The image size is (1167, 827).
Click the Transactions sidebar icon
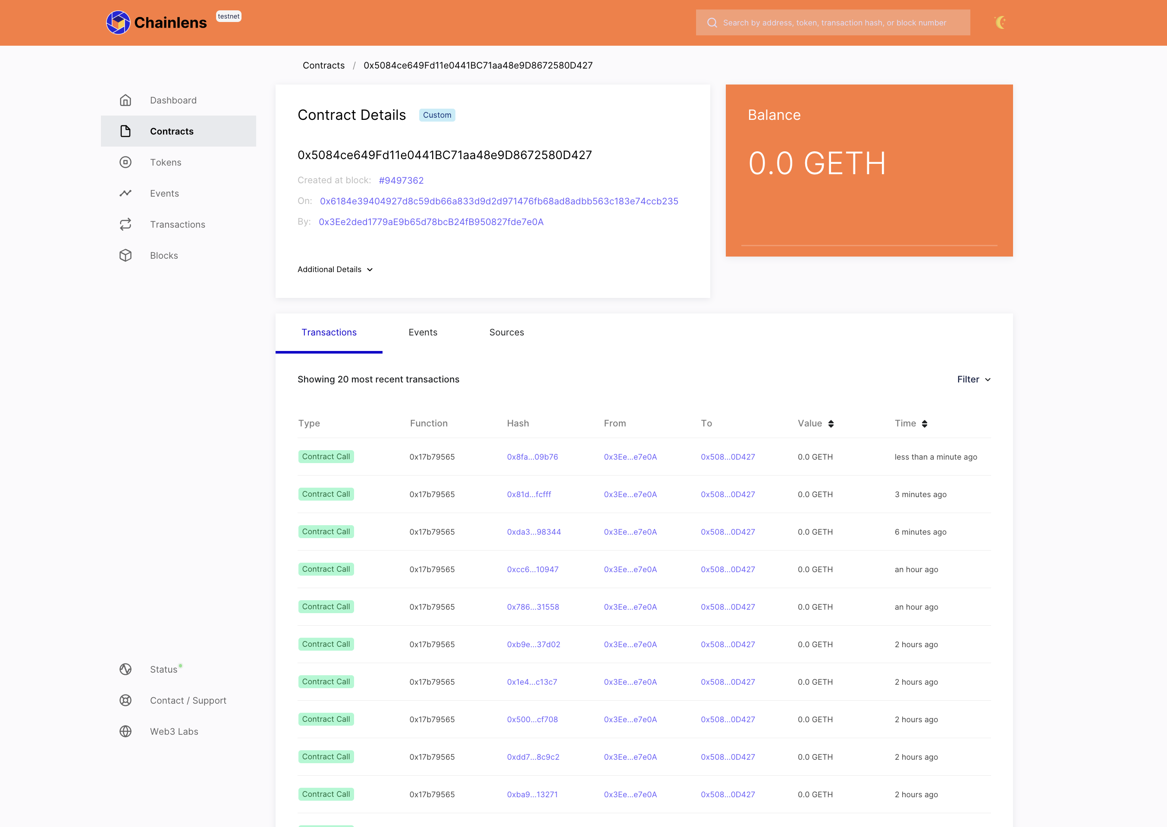tap(125, 224)
